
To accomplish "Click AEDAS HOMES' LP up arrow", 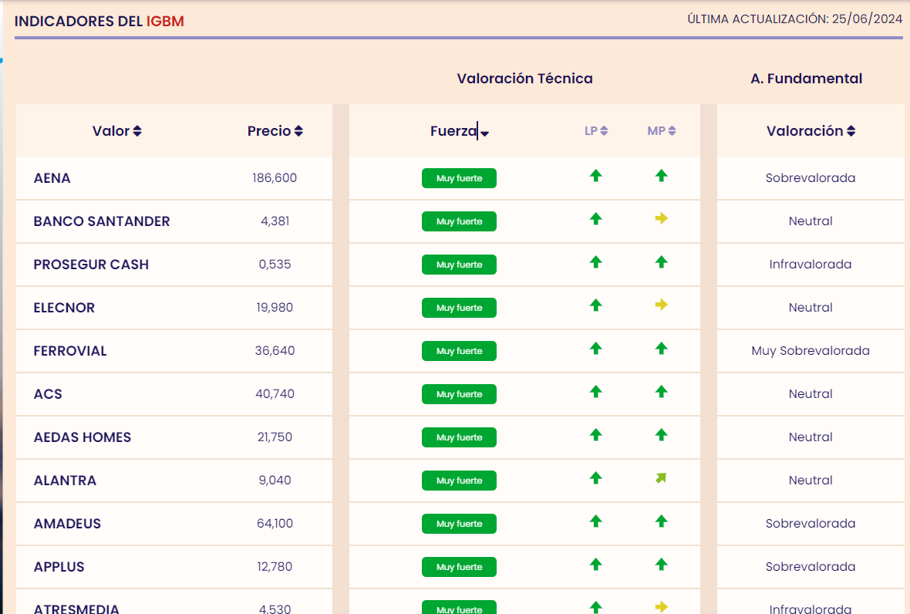I will tap(596, 435).
